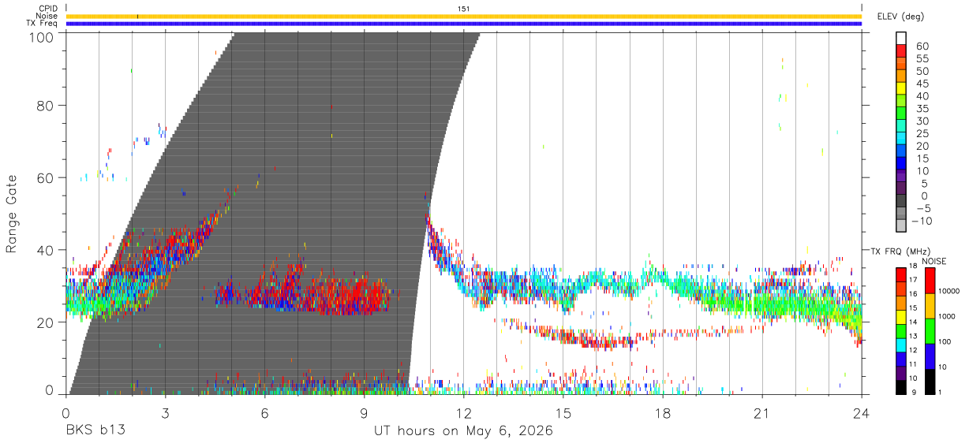Viewport: 969px width, 447px height.
Task: Pick the blue 15–20 degree elevation segment
Action: [901, 151]
